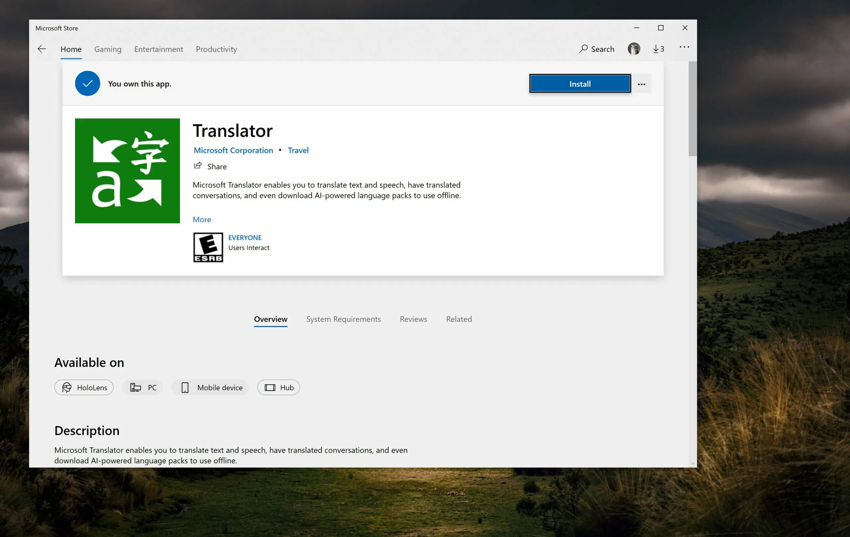
Task: Expand the description with More
Action: coord(202,219)
